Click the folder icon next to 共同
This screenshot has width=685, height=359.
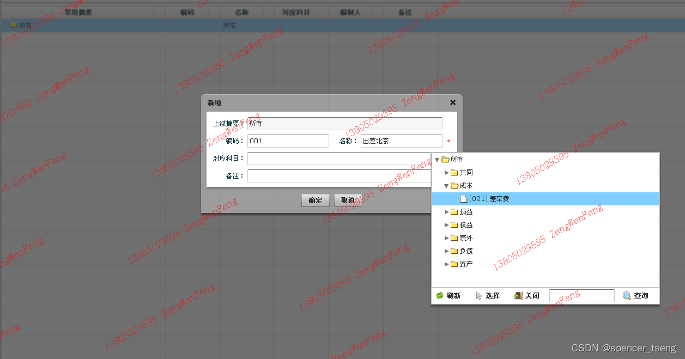[454, 173]
